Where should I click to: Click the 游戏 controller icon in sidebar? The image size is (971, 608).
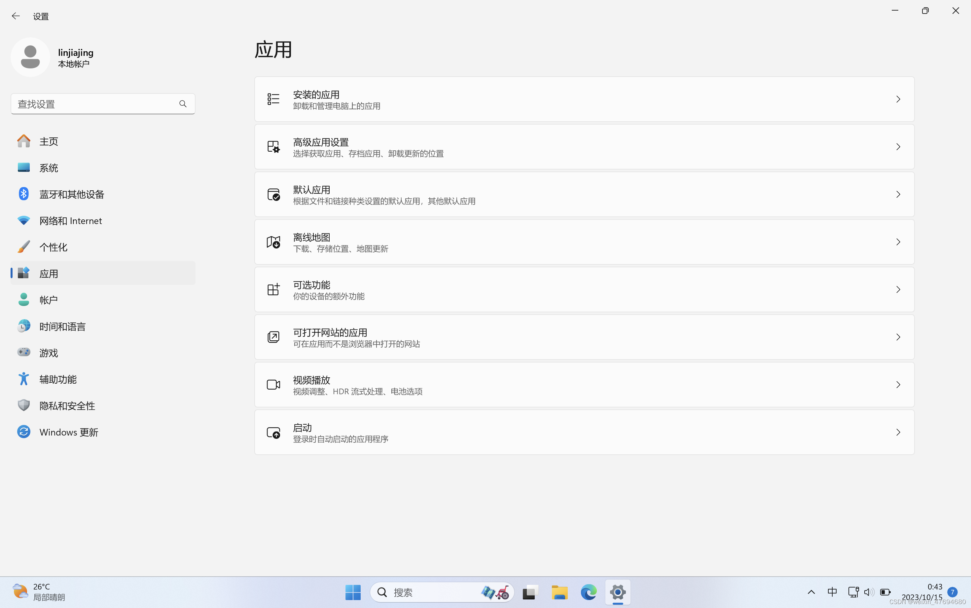(24, 352)
